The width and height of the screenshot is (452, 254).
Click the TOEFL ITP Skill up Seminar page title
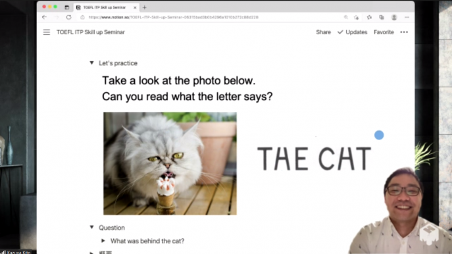coord(91,32)
